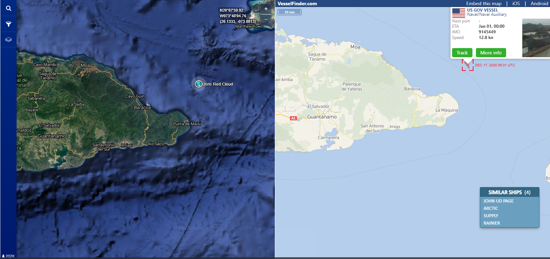550x259 pixels.
Task: Click Cayo Mambi label on satellite map
Action: [45, 65]
